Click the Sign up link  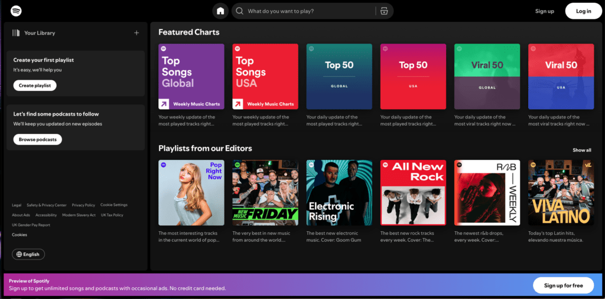tap(544, 11)
